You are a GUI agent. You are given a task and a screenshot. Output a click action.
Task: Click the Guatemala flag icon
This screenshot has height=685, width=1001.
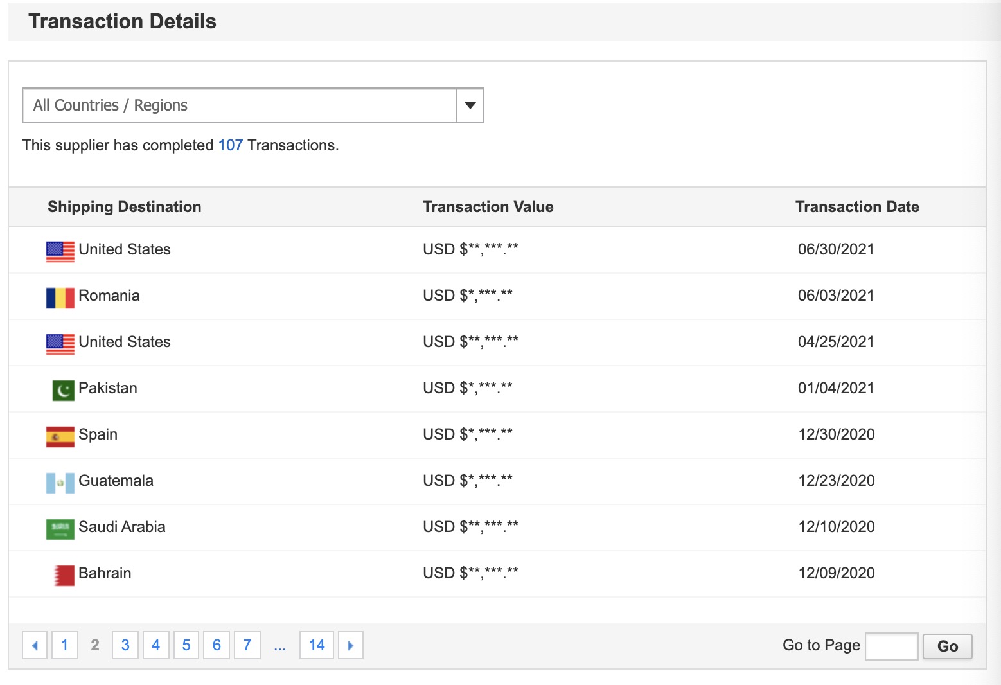click(60, 483)
